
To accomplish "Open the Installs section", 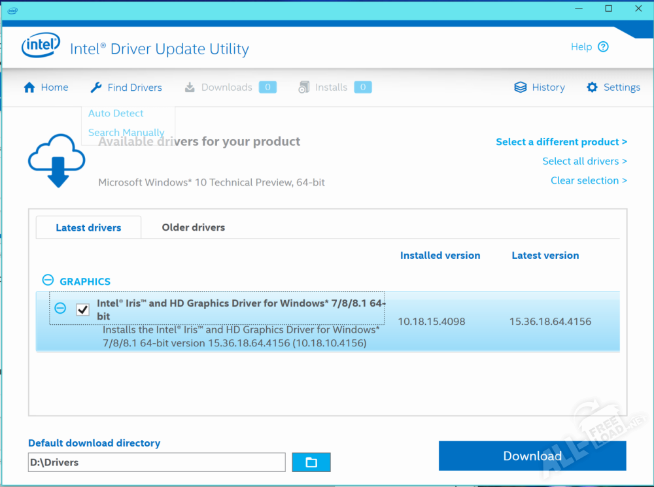I will click(x=331, y=87).
